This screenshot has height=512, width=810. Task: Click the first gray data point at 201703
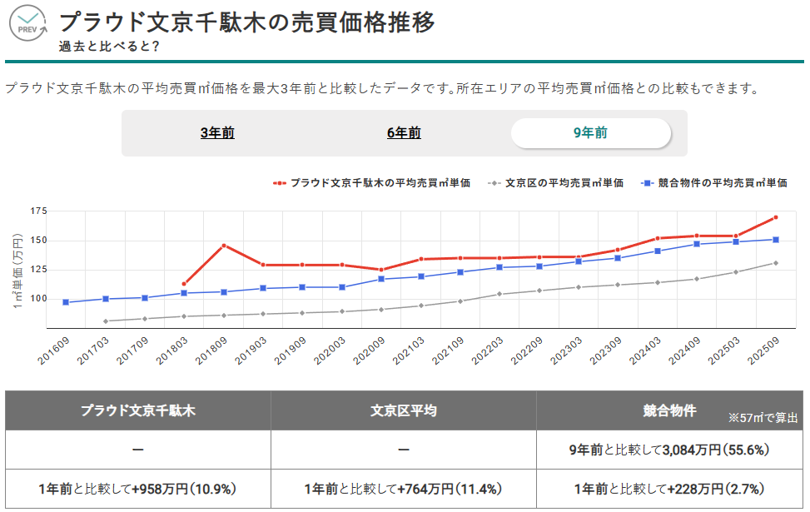(x=106, y=321)
